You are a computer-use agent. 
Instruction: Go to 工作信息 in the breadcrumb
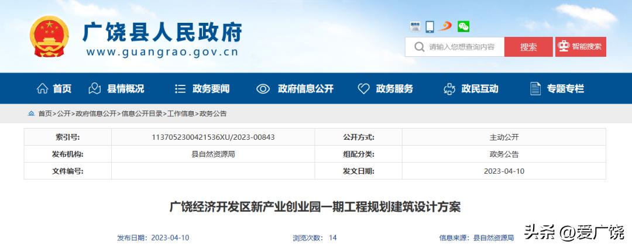(181, 113)
